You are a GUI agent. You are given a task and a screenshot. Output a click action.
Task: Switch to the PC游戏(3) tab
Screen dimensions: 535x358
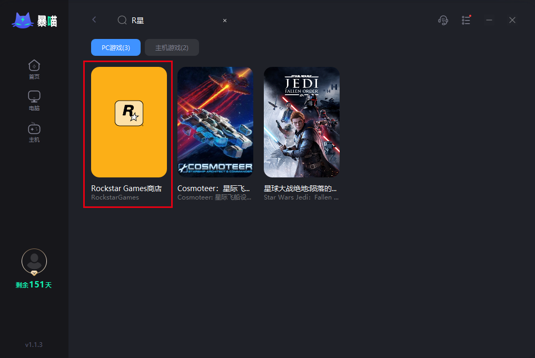[116, 47]
